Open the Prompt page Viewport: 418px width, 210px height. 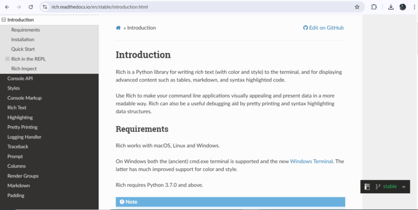coord(15,156)
